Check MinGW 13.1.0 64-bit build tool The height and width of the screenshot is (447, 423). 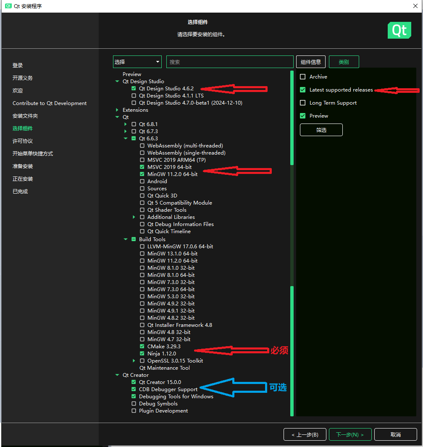coord(142,253)
